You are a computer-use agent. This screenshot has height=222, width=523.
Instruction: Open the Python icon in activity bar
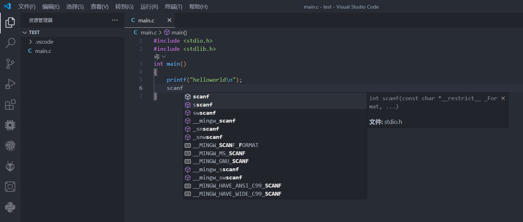tap(10, 207)
